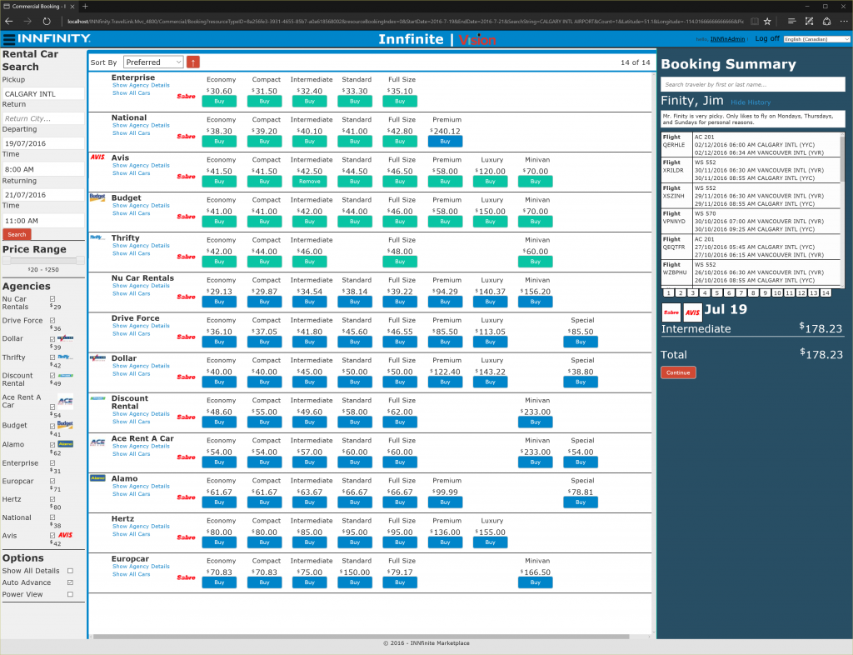Click the red sort direction arrow
The height and width of the screenshot is (655, 853).
pyautogui.click(x=192, y=62)
